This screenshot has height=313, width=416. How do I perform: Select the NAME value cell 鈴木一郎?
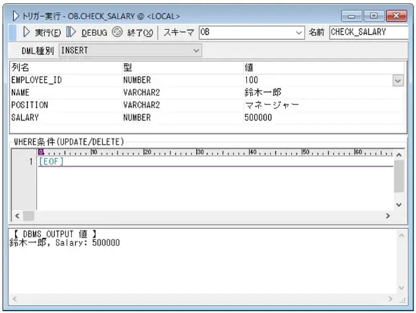pos(263,92)
